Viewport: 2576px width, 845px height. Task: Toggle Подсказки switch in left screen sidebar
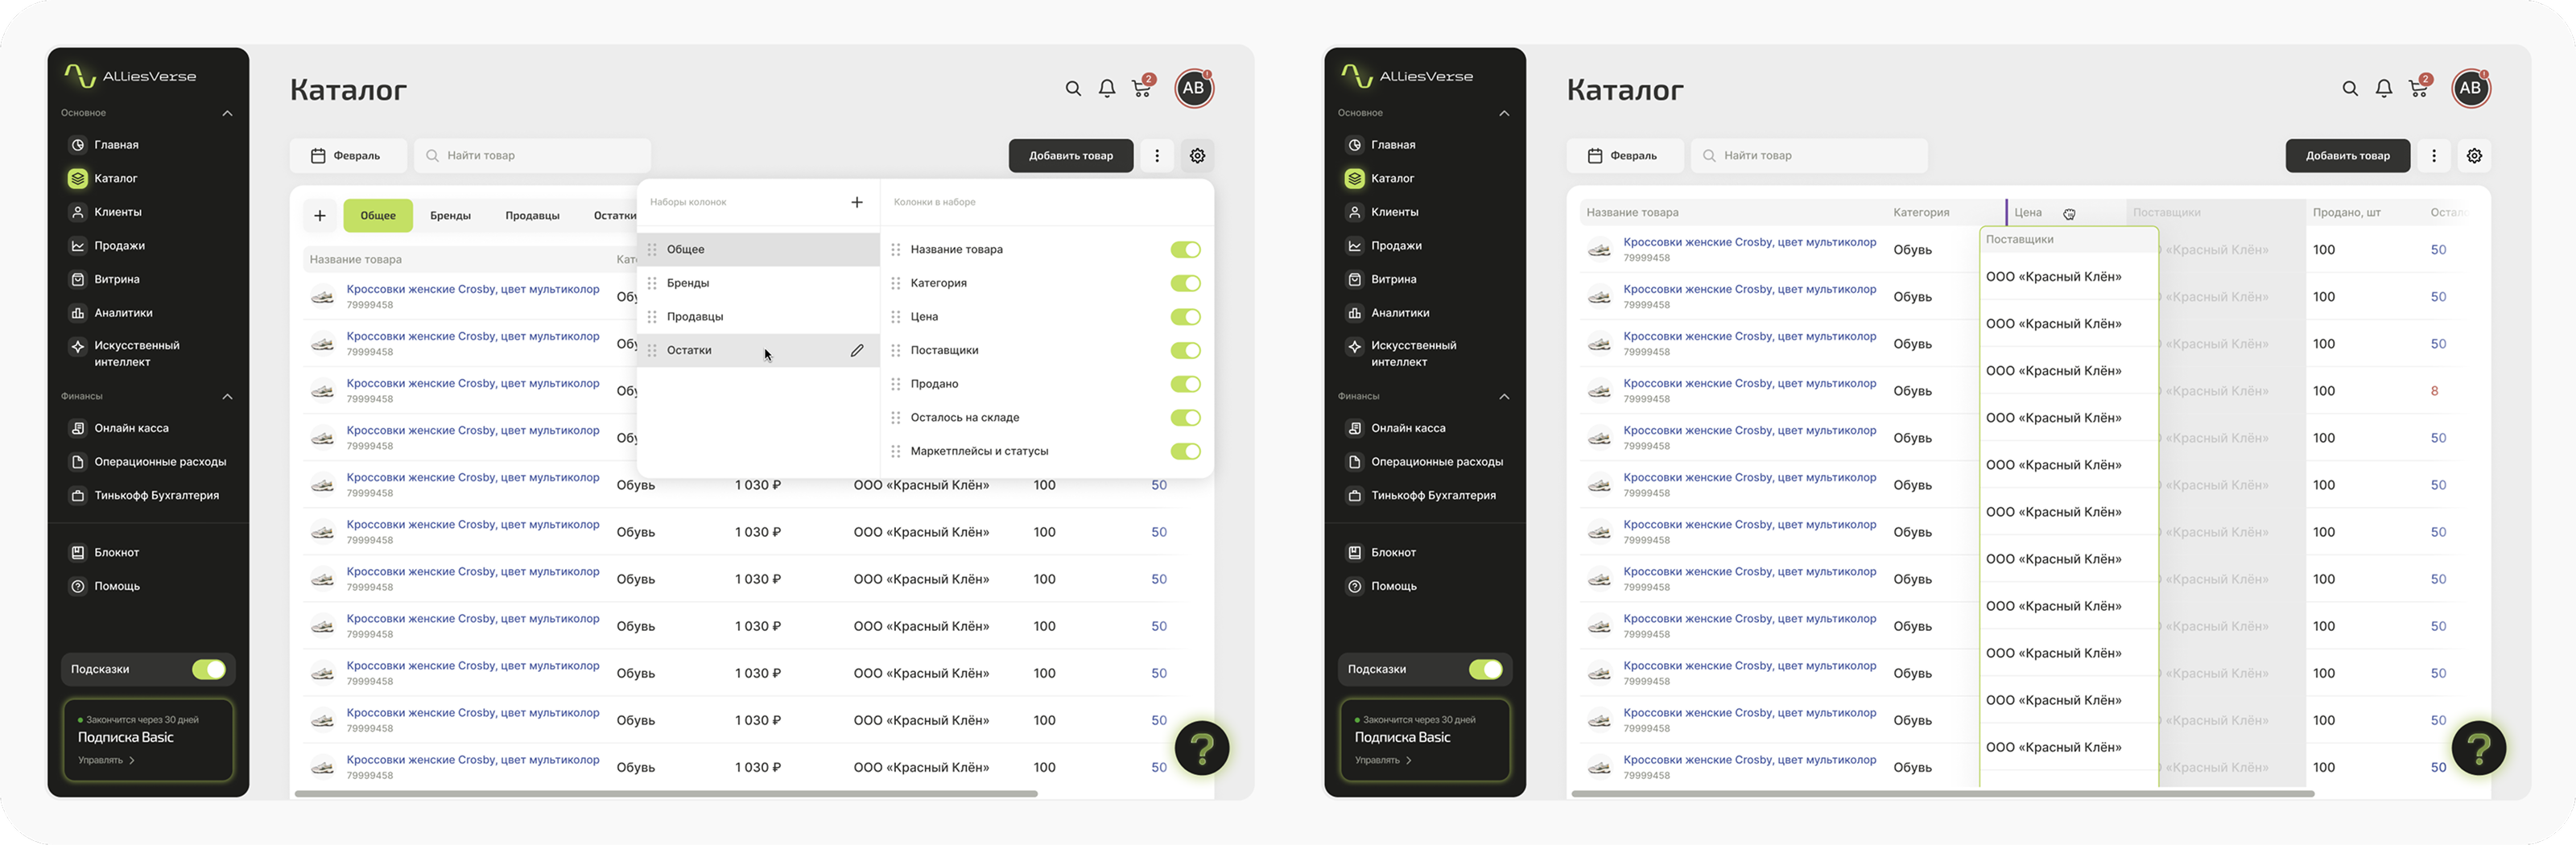click(x=209, y=670)
